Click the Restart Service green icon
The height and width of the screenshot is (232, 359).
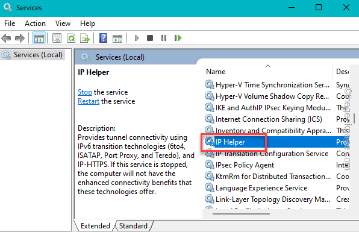(x=178, y=38)
